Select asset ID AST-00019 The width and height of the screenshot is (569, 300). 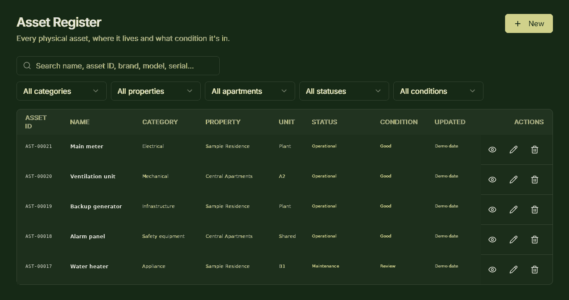(39, 206)
